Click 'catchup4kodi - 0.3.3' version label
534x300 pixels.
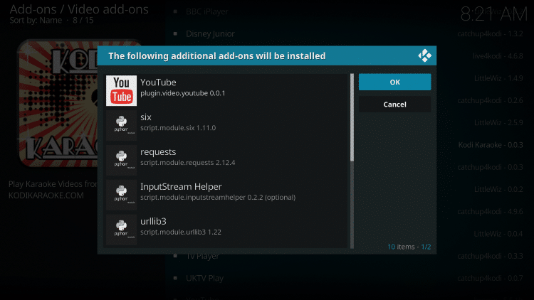[x=490, y=256]
